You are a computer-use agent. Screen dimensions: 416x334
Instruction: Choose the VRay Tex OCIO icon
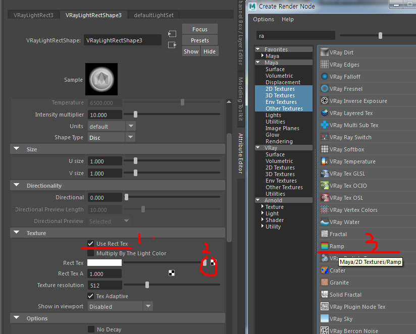324,185
